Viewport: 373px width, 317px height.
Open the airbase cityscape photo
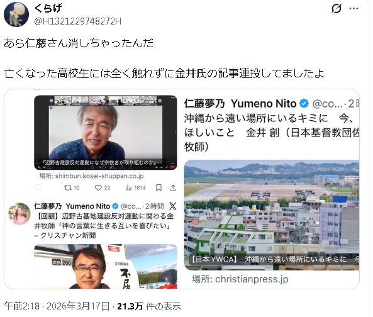pyautogui.click(x=272, y=215)
